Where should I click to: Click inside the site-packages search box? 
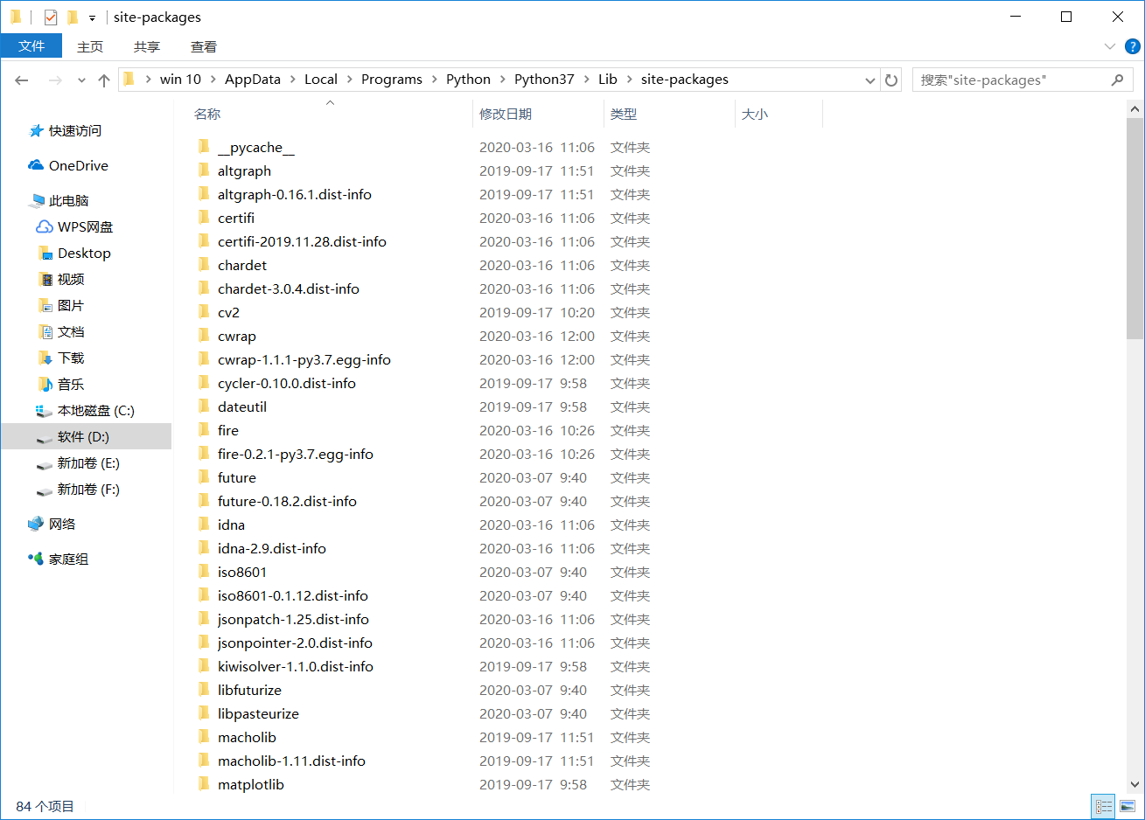click(1006, 80)
